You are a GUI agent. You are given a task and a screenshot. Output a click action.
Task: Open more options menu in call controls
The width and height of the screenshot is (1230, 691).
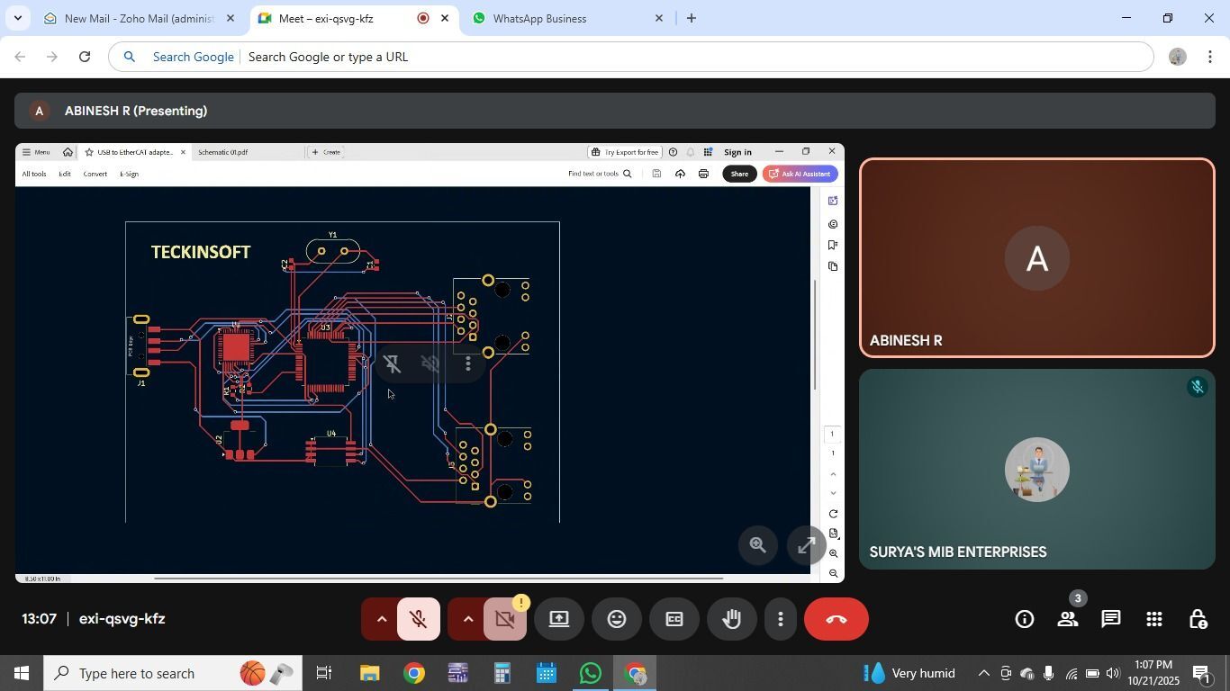tap(781, 619)
